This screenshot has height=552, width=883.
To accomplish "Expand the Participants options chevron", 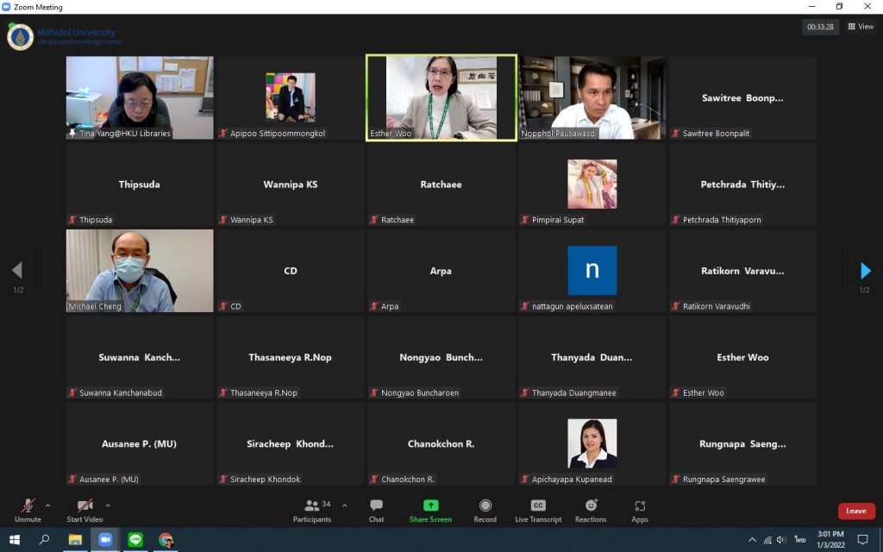I will point(345,505).
